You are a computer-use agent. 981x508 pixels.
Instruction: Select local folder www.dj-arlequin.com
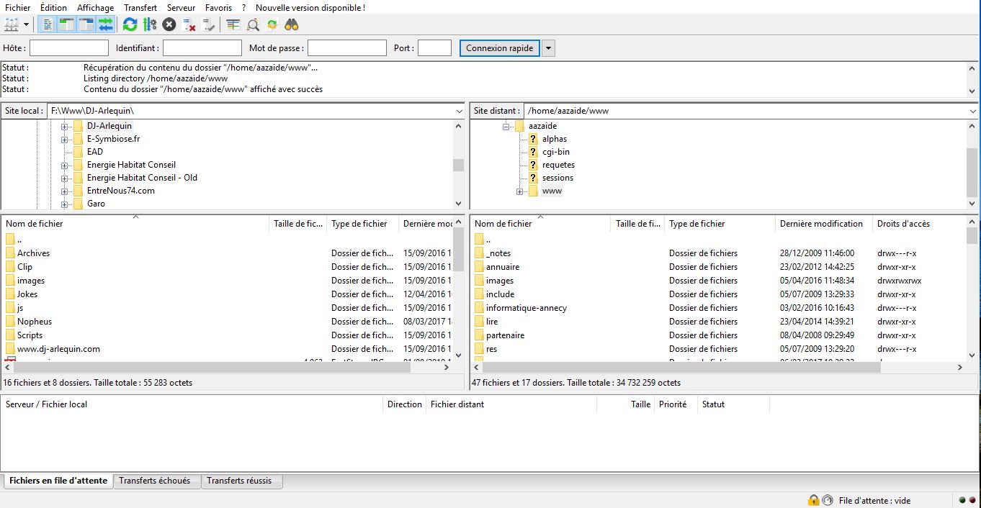58,349
